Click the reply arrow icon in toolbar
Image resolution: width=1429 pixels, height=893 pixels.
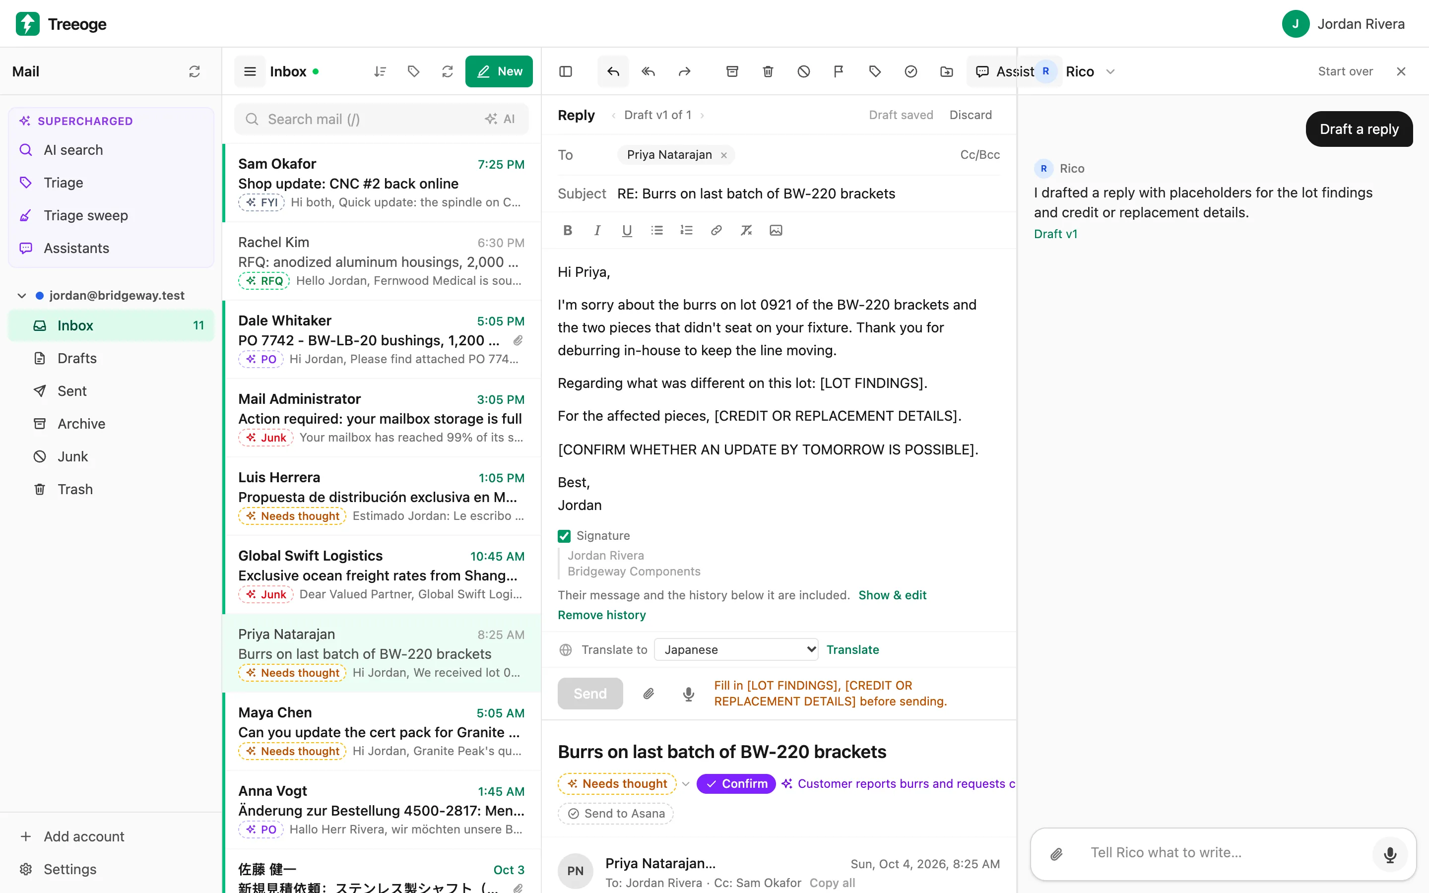(x=613, y=71)
